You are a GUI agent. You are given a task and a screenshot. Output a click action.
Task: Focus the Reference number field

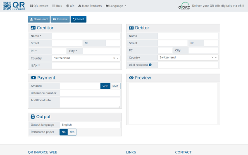tap(90, 93)
